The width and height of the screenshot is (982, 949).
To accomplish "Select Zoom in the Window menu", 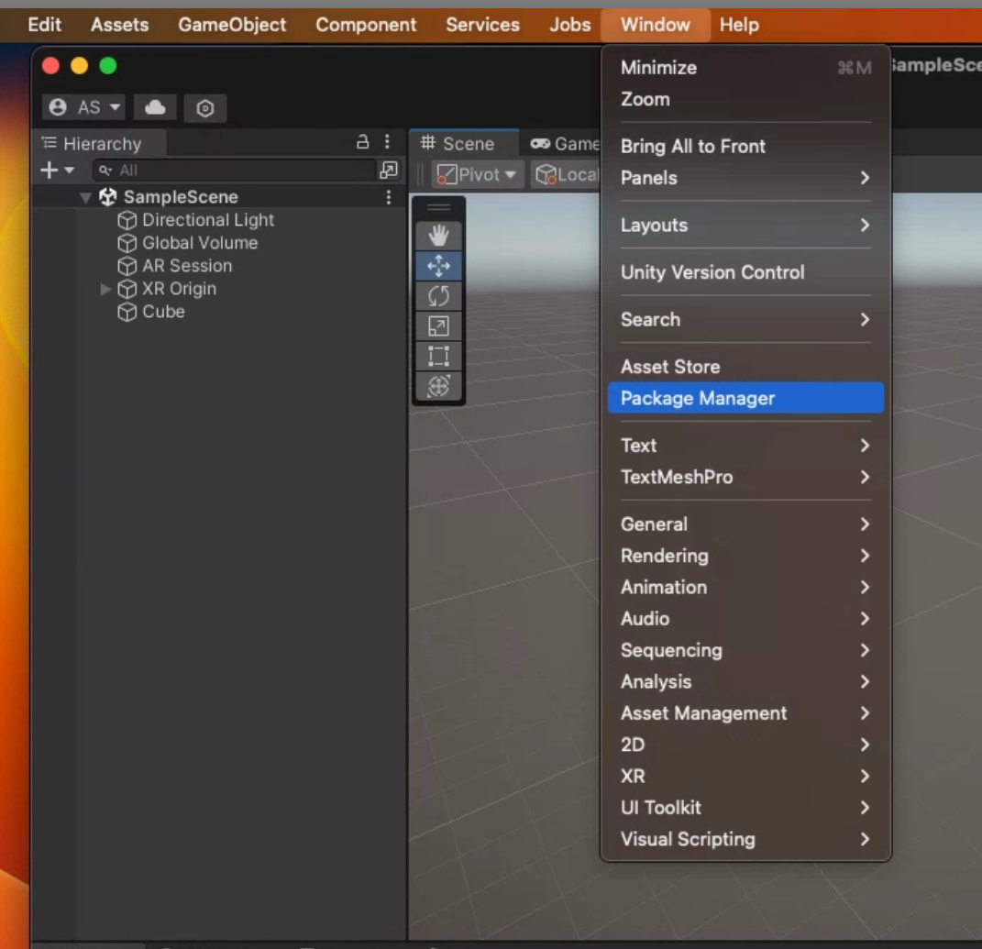I will coord(745,99).
